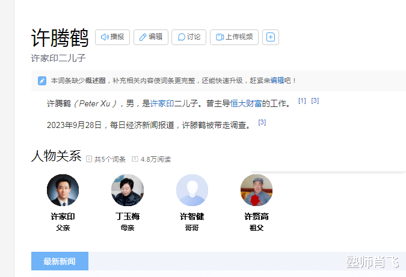This screenshot has height=277, width=406.
Task: Switch to the 最新新闻 tab
Action: click(60, 261)
